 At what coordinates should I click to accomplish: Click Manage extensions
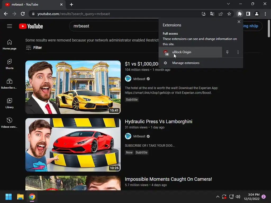(x=201, y=63)
